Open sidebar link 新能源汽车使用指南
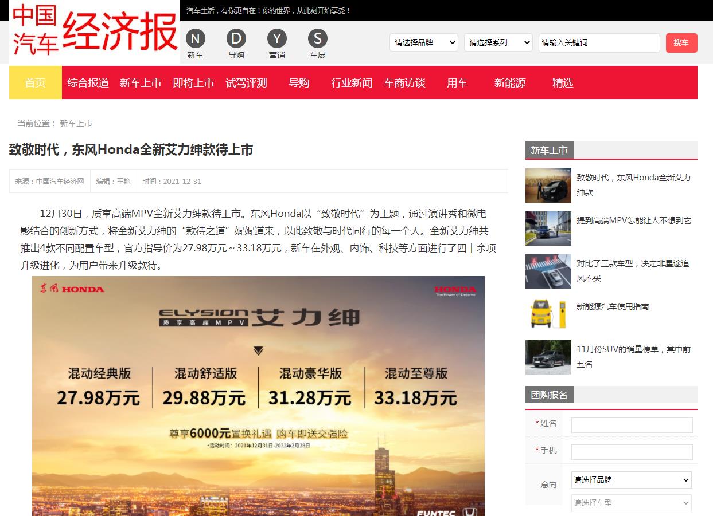Screen dimensions: 713x516 [x=613, y=306]
